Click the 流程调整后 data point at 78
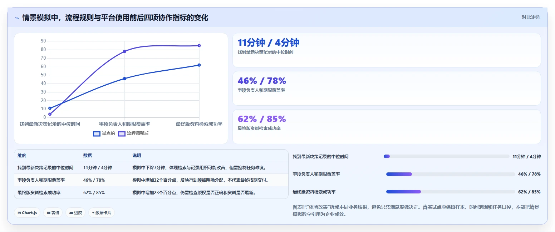The width and height of the screenshot is (555, 232). (124, 51)
